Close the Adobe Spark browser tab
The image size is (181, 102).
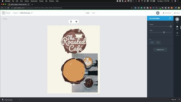(x=29, y=5)
